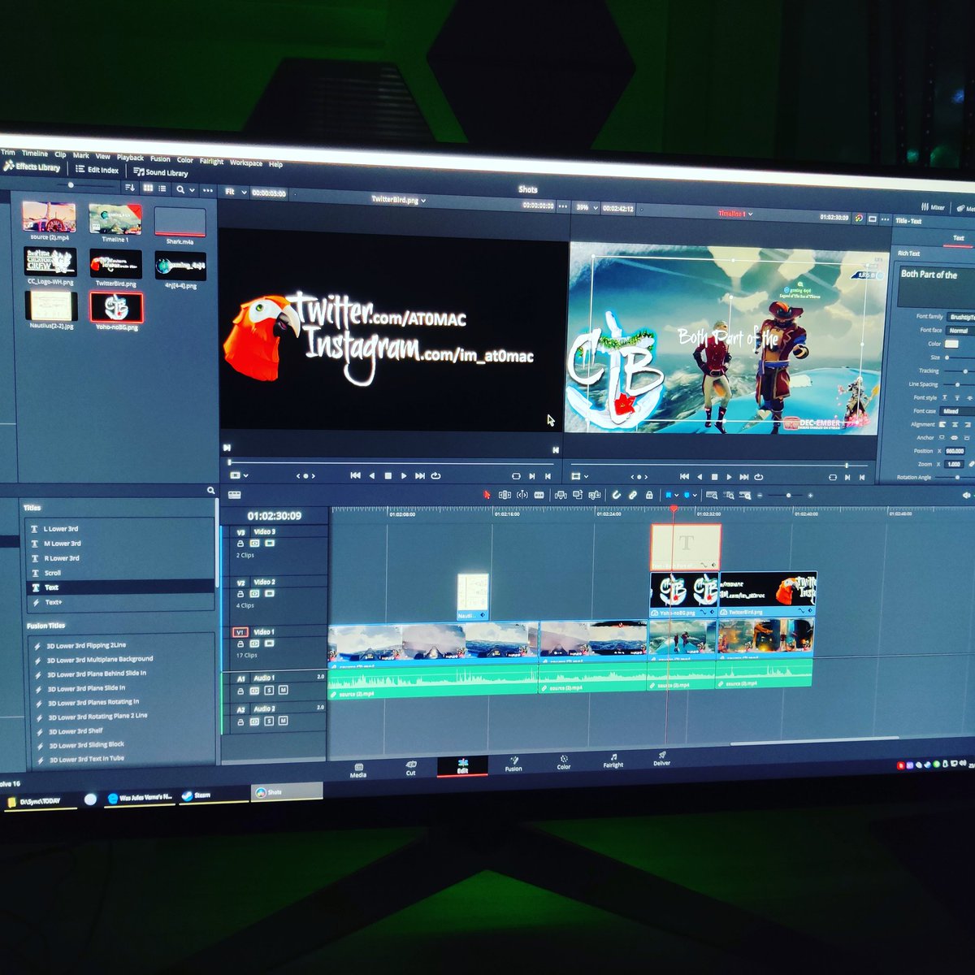Toggle timeline Snapping magnet icon

click(616, 494)
